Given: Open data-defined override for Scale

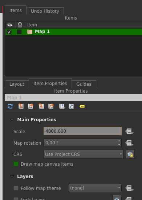Looking at the screenshot, I should (x=129, y=131).
